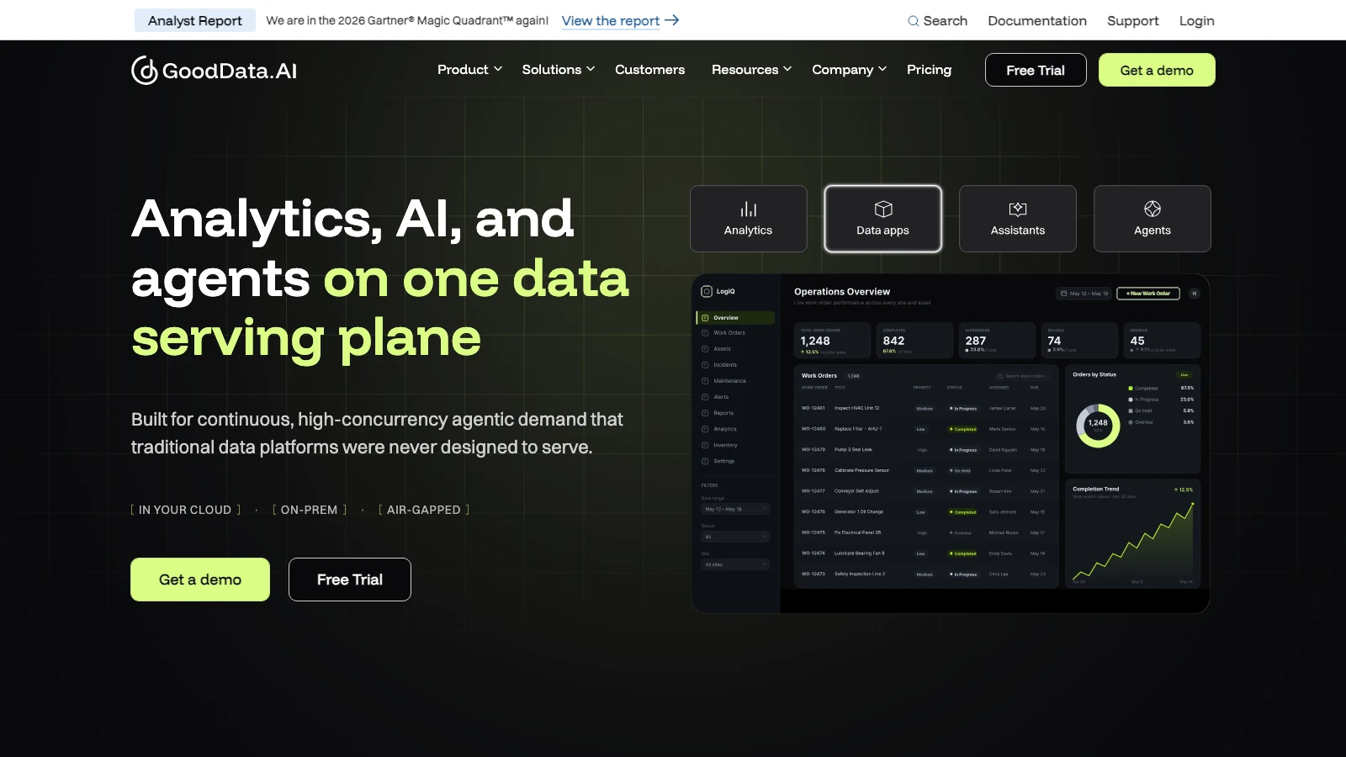Click the Search work orders field
Viewport: 1346px width, 757px height.
(1022, 376)
